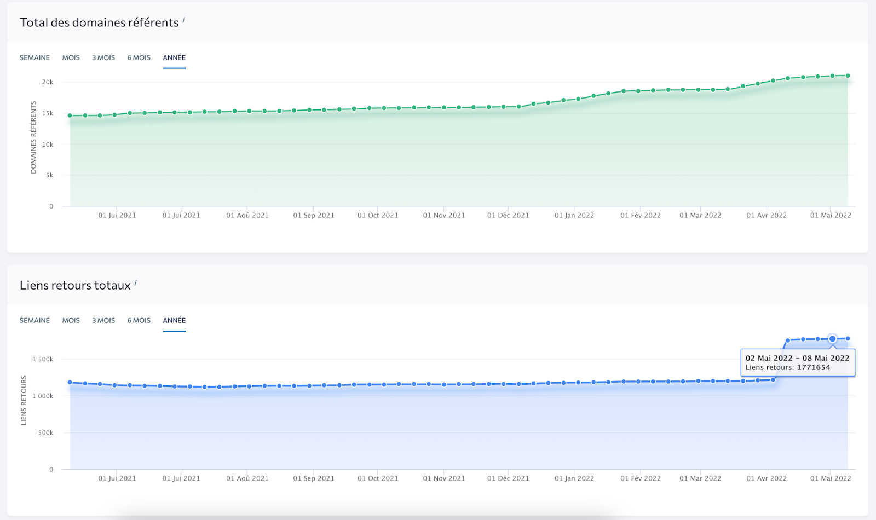Click 01 Déc 2021 label in domains chart
Image resolution: width=876 pixels, height=520 pixels.
tap(508, 215)
